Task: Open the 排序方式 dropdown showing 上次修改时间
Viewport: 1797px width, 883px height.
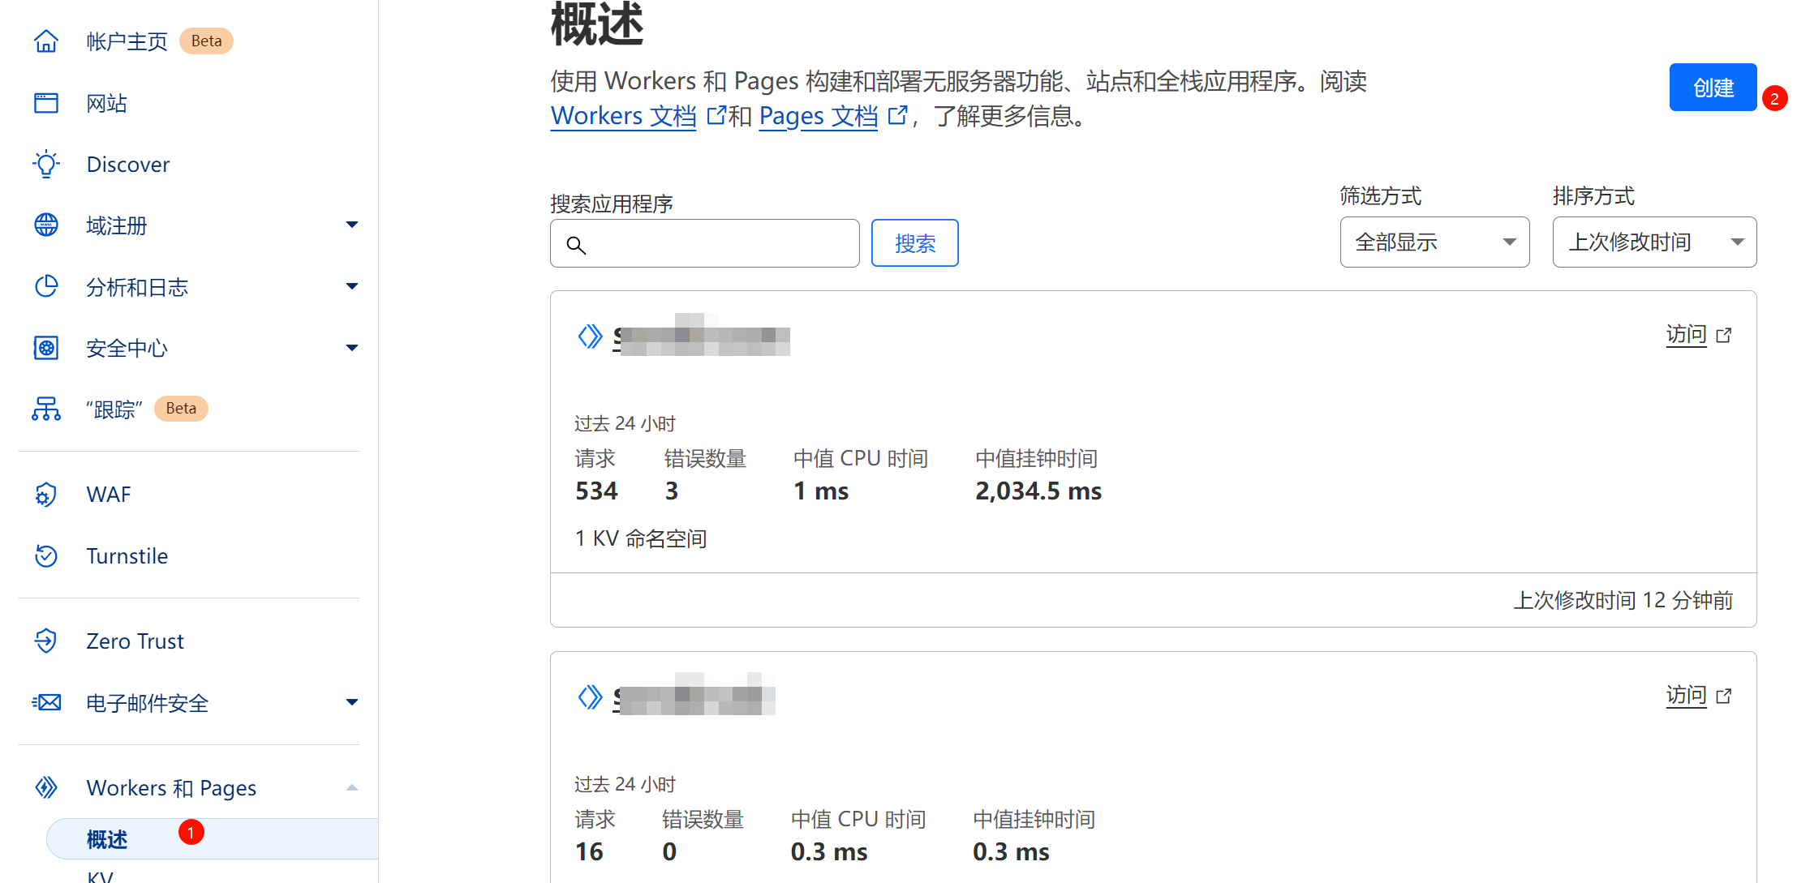Action: tap(1654, 242)
